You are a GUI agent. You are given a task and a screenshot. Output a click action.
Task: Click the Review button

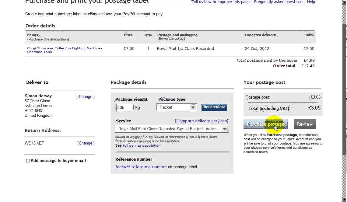[x=305, y=124]
